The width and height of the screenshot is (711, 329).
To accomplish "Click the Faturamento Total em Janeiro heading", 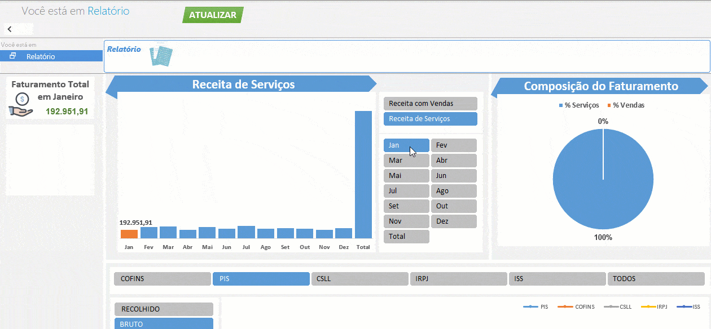I will (50, 90).
